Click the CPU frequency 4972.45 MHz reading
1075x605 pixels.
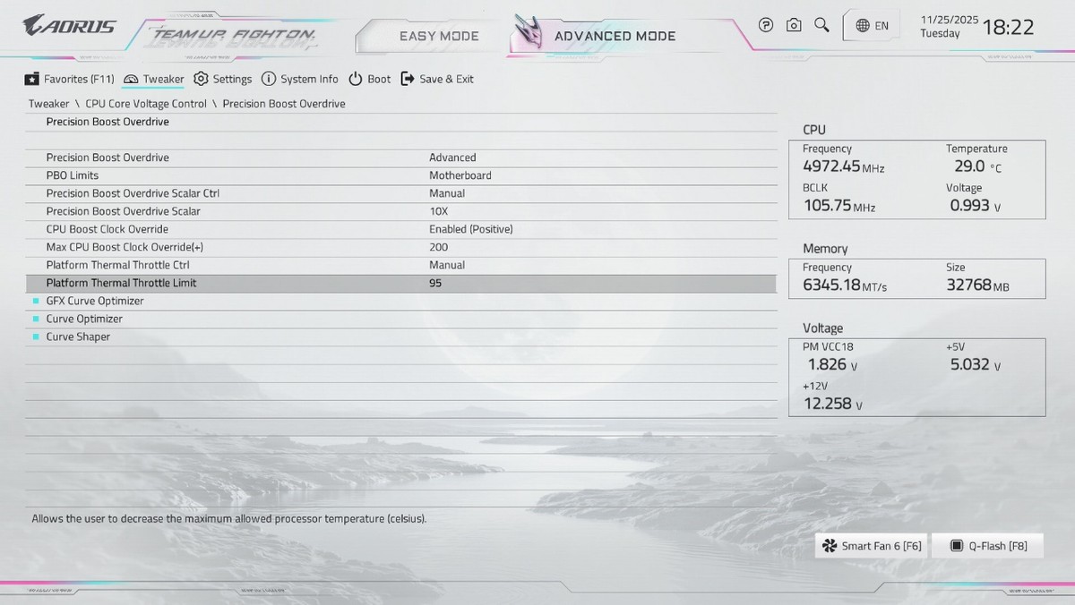(x=844, y=166)
